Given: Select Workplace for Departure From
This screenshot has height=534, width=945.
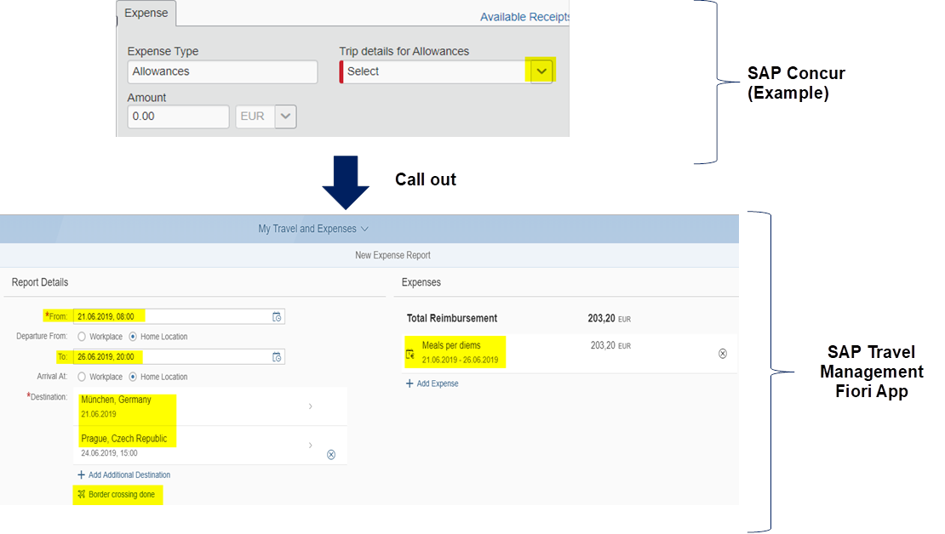Looking at the screenshot, I should 82,337.
